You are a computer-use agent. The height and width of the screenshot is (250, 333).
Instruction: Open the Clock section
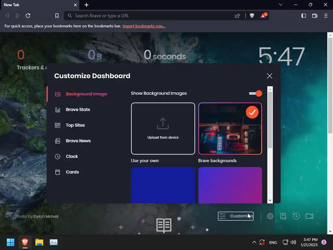pos(66,157)
